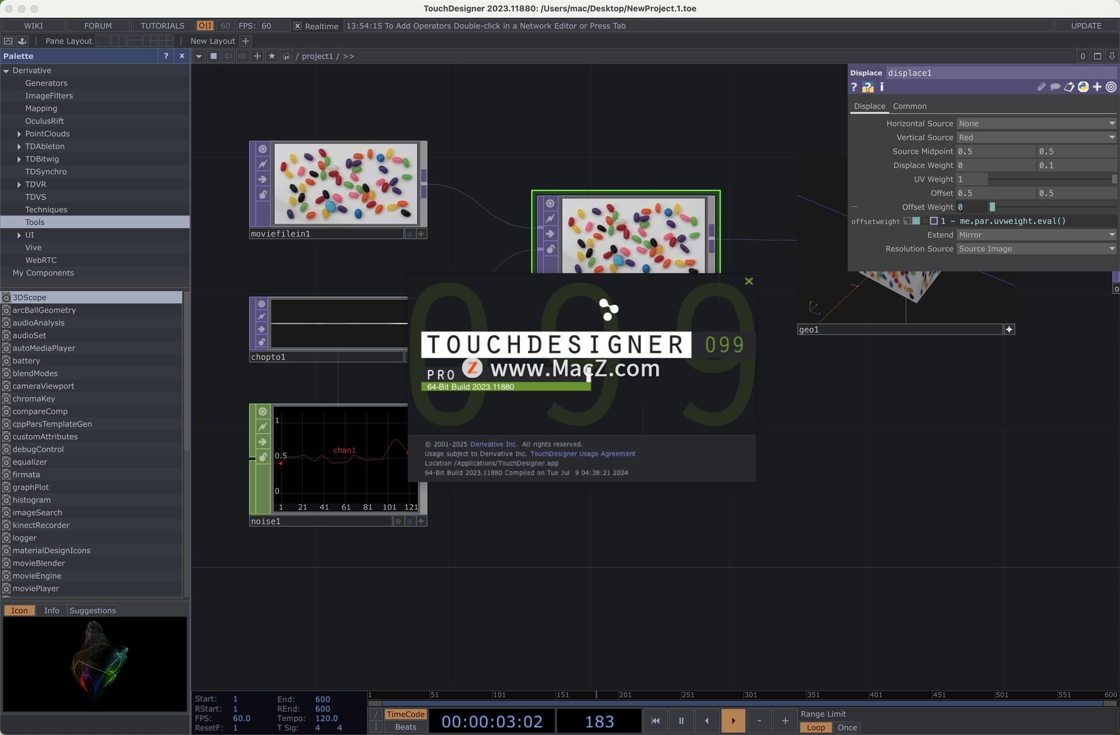Viewport: 1120px width, 735px height.
Task: Open the comment bubble in parameter panel
Action: coord(1055,87)
